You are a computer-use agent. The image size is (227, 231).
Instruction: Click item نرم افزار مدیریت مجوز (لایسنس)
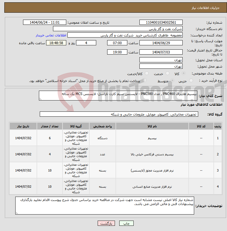152,170
